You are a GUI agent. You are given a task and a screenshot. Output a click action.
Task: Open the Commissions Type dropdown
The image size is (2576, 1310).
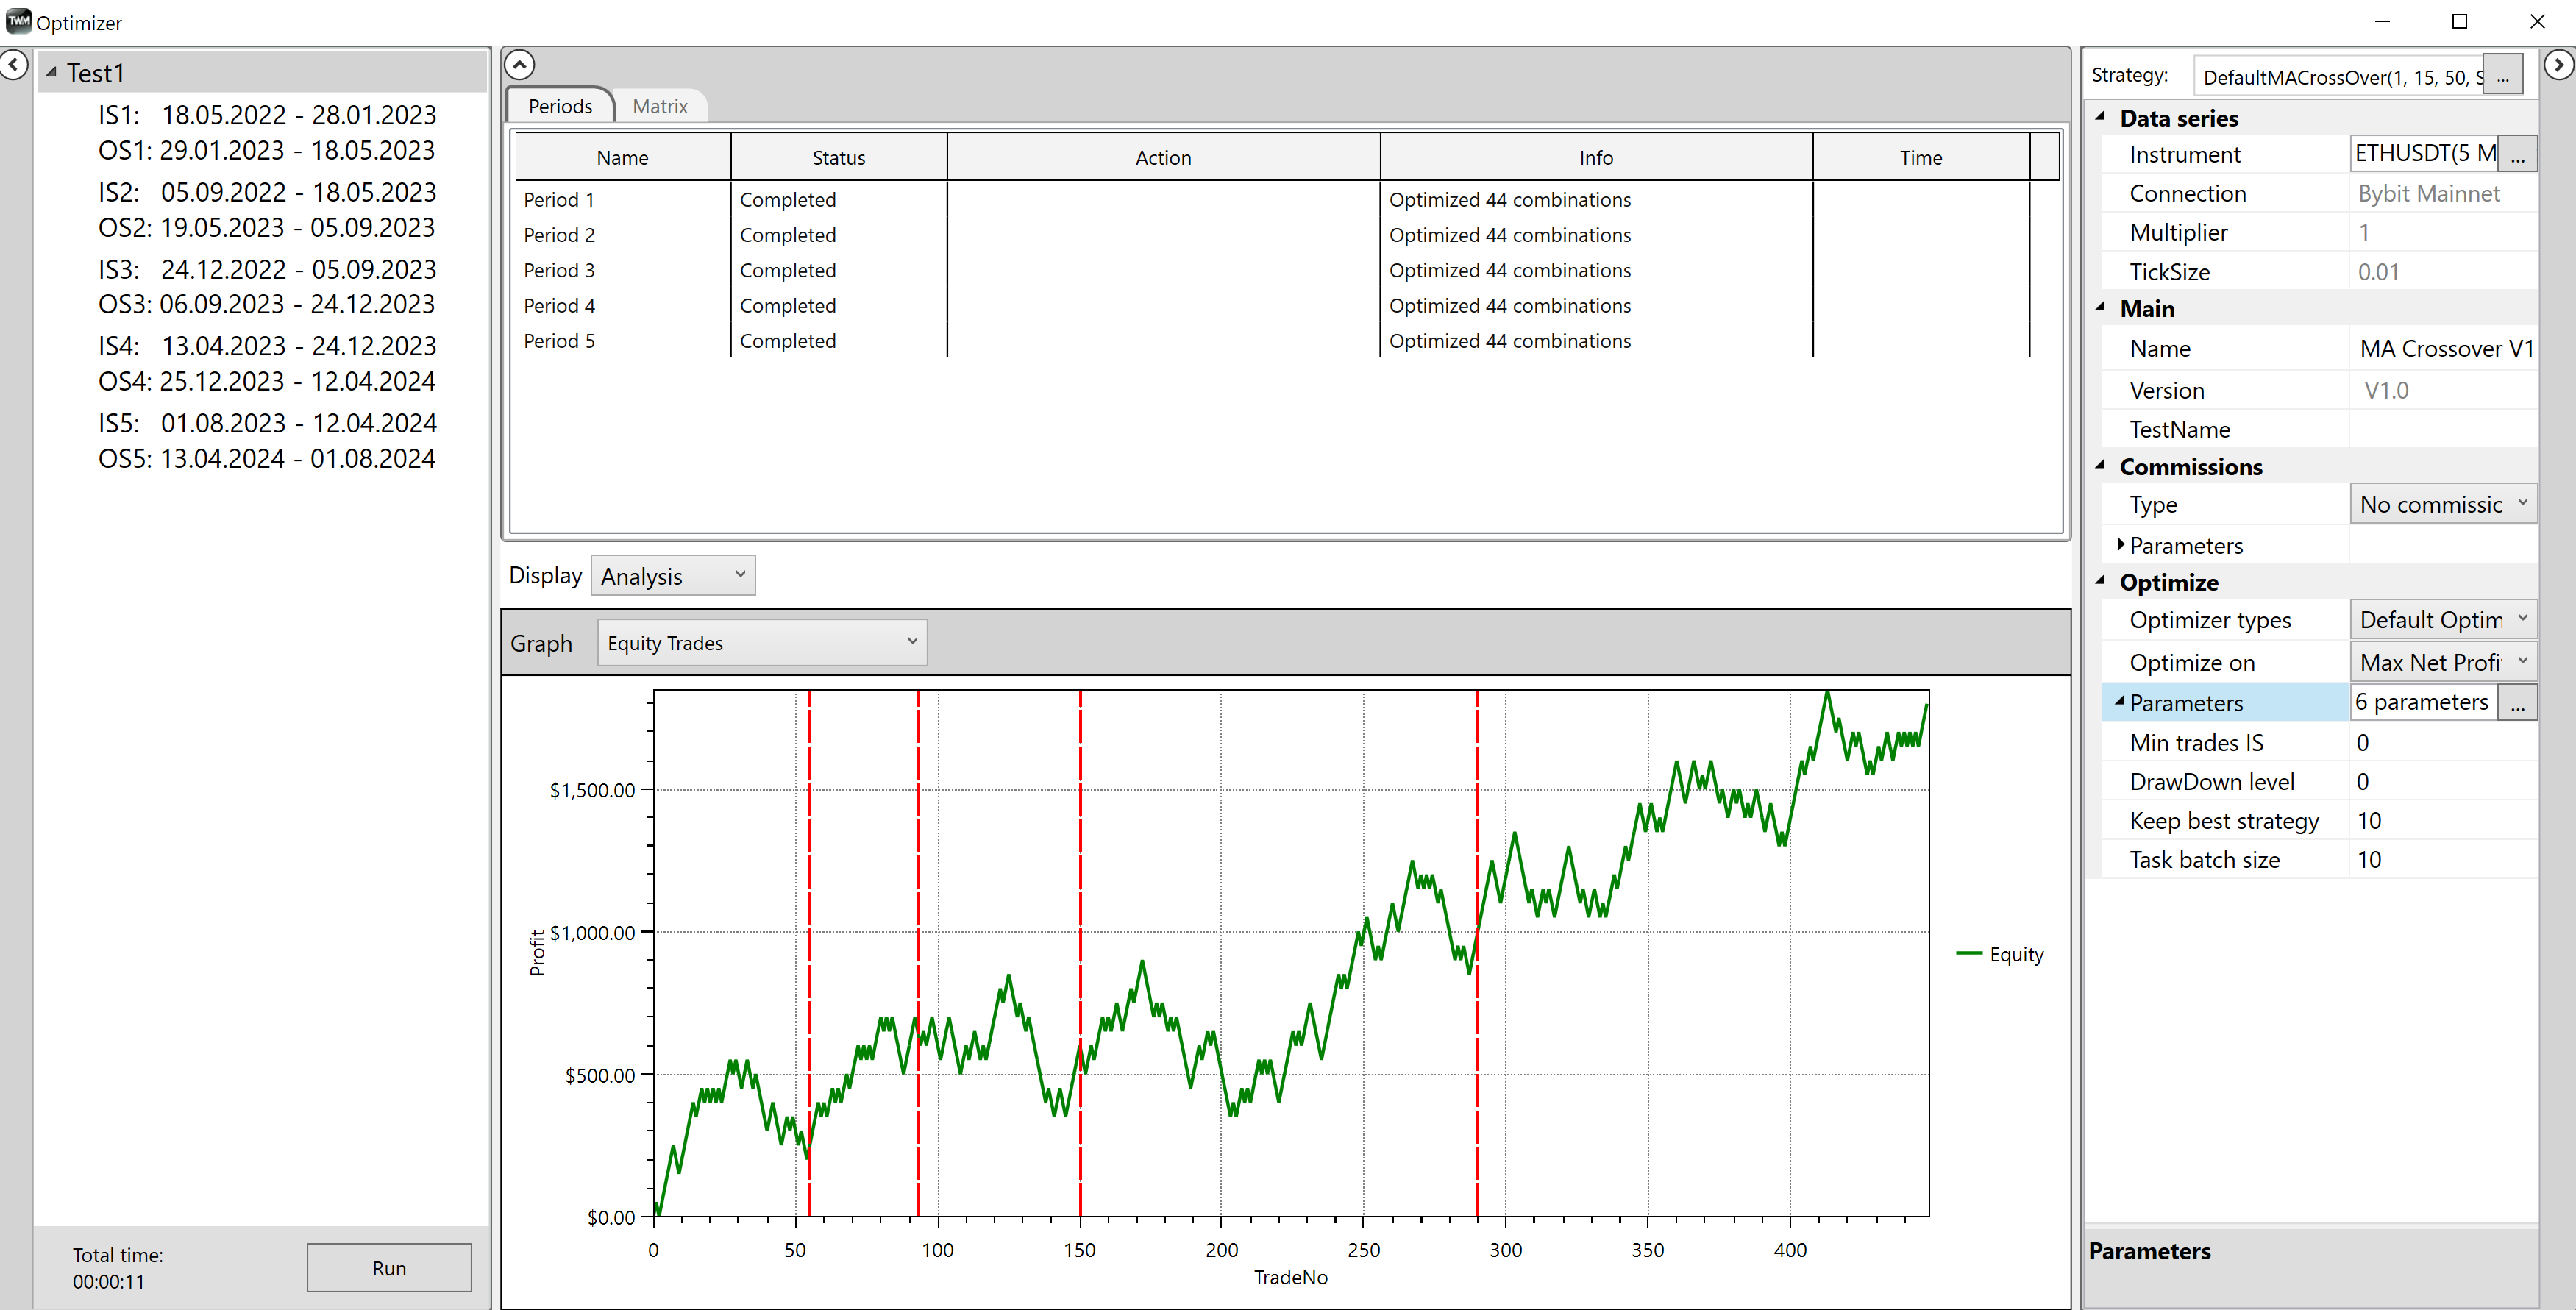[2443, 504]
